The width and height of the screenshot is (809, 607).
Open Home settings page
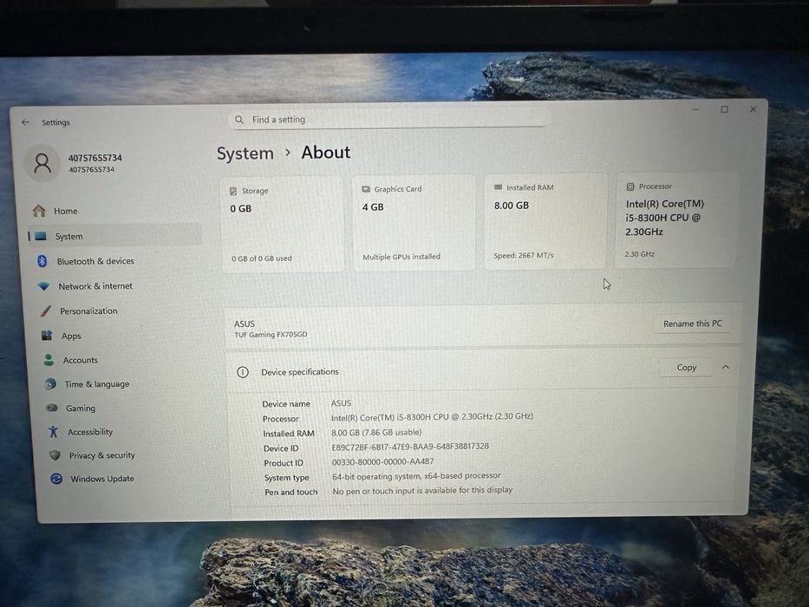coord(114,211)
